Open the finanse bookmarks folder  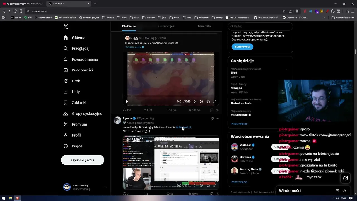tap(108, 18)
